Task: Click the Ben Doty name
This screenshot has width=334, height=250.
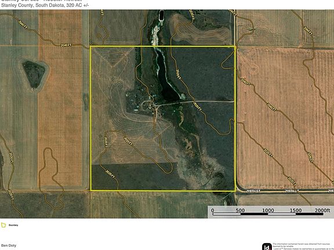Action: click(9, 245)
